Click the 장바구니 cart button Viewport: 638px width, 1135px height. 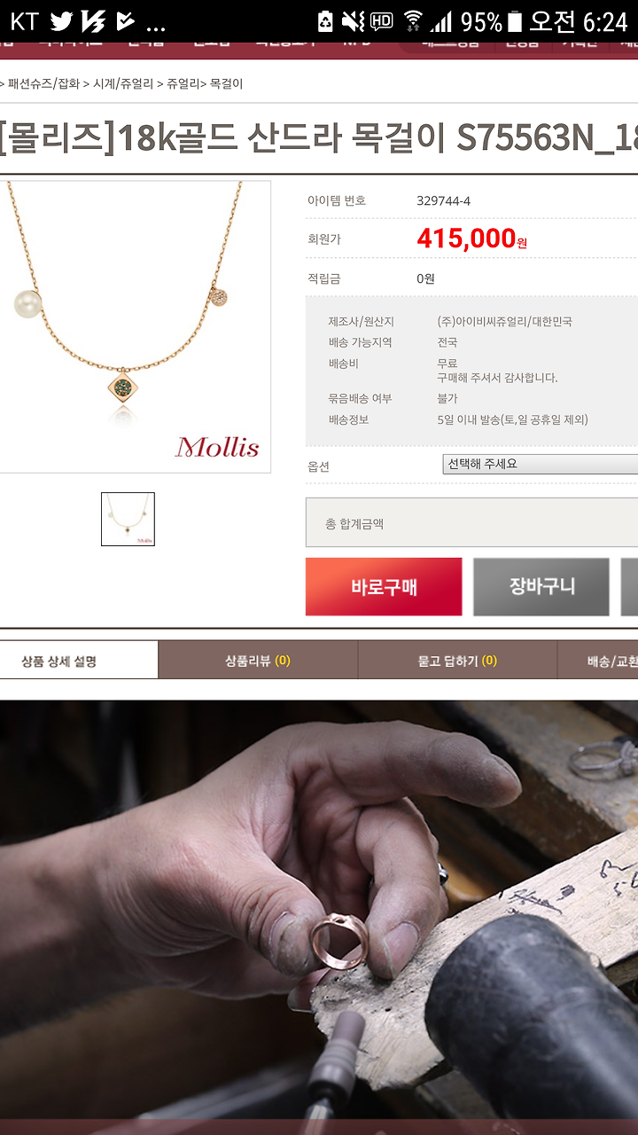pos(541,586)
